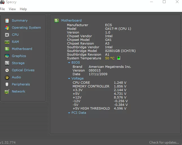
Task: Open the File menu
Action: (3, 9)
